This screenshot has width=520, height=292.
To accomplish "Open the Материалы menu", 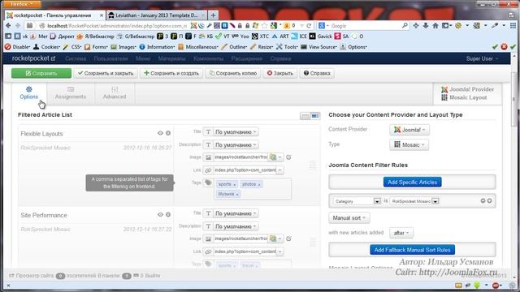I will pyautogui.click(x=171, y=58).
